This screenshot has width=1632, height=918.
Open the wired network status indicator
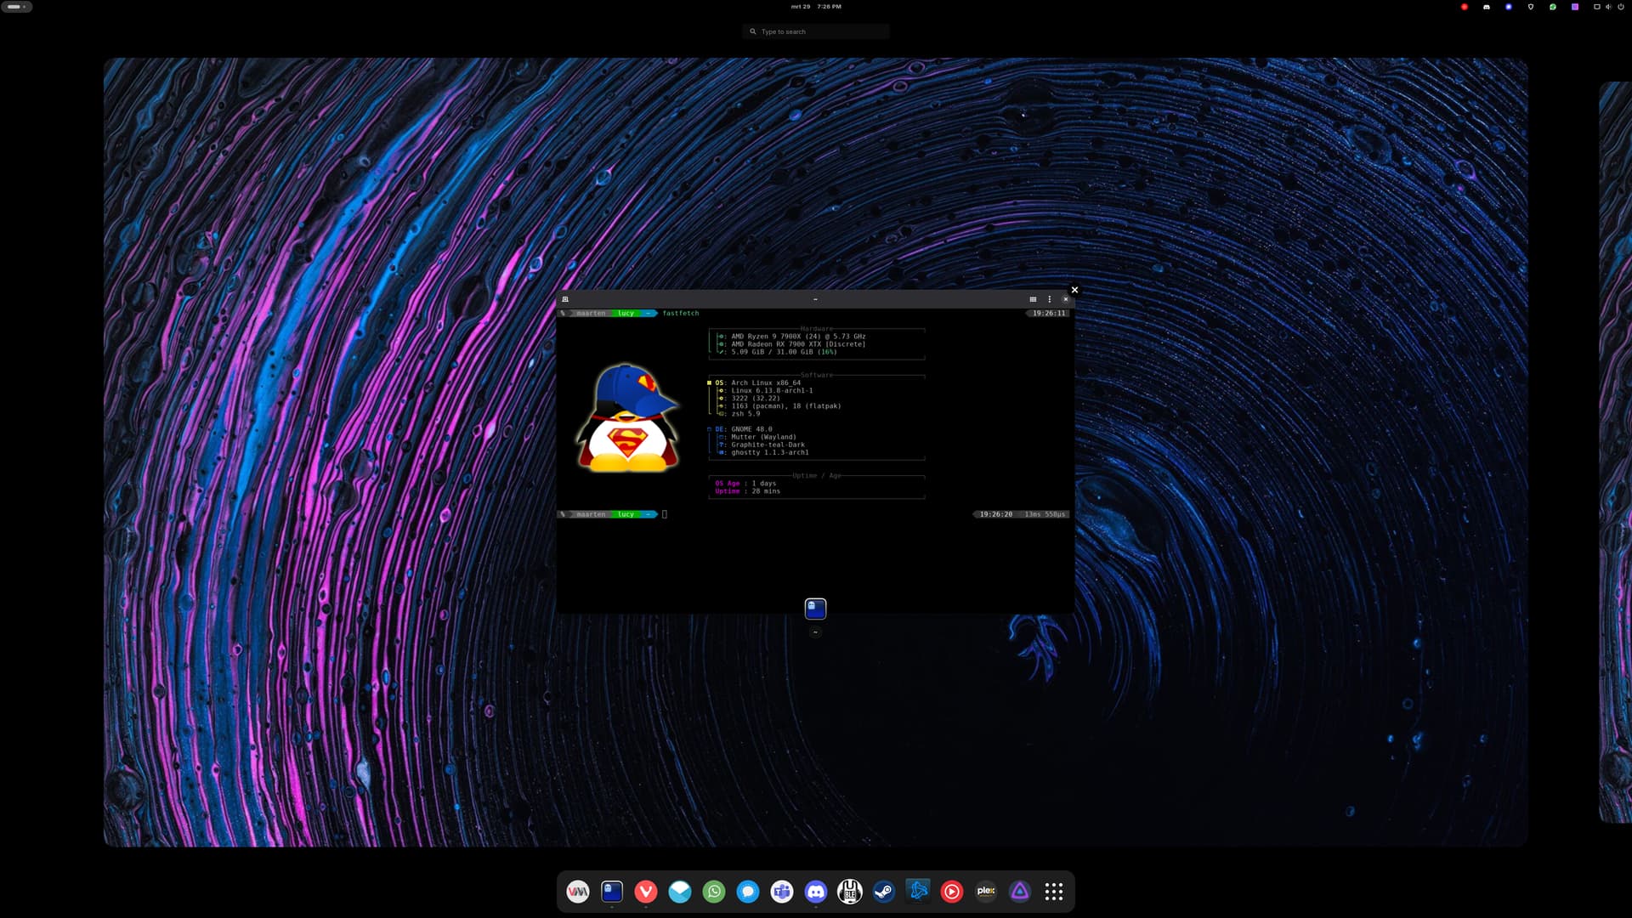(x=1597, y=7)
